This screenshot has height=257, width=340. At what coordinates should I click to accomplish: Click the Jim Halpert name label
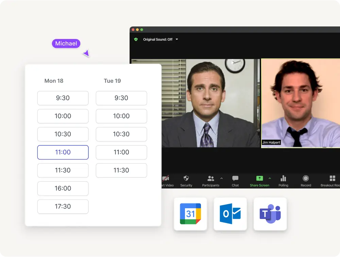[x=271, y=142]
